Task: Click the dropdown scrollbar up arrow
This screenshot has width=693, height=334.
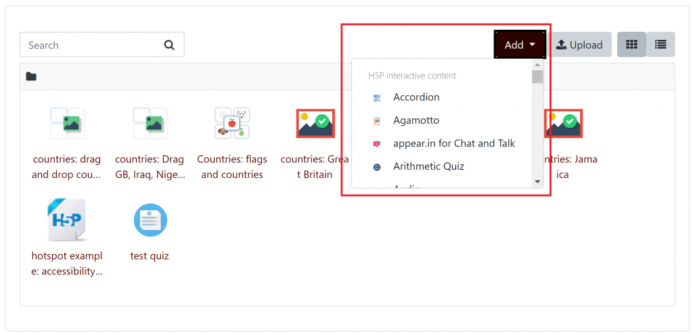Action: point(537,64)
